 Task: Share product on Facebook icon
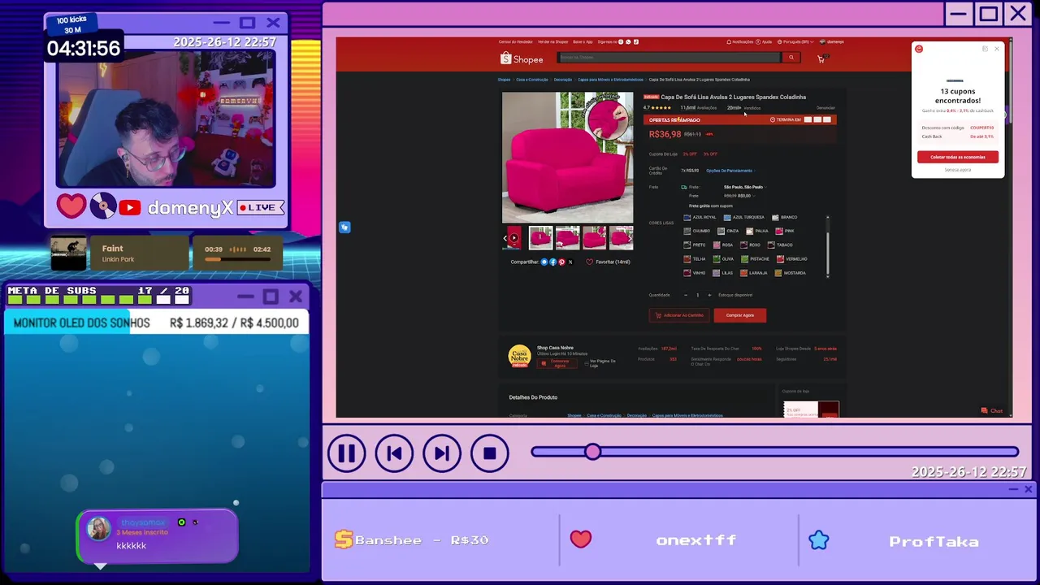[553, 262]
